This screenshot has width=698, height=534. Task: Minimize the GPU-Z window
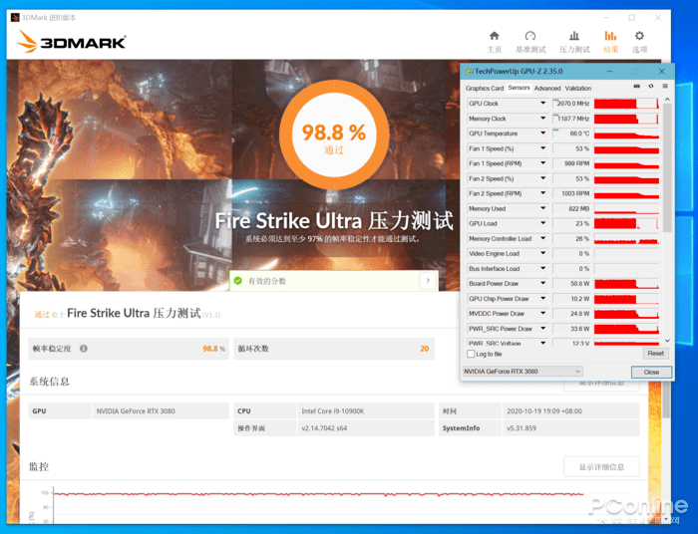(x=610, y=71)
